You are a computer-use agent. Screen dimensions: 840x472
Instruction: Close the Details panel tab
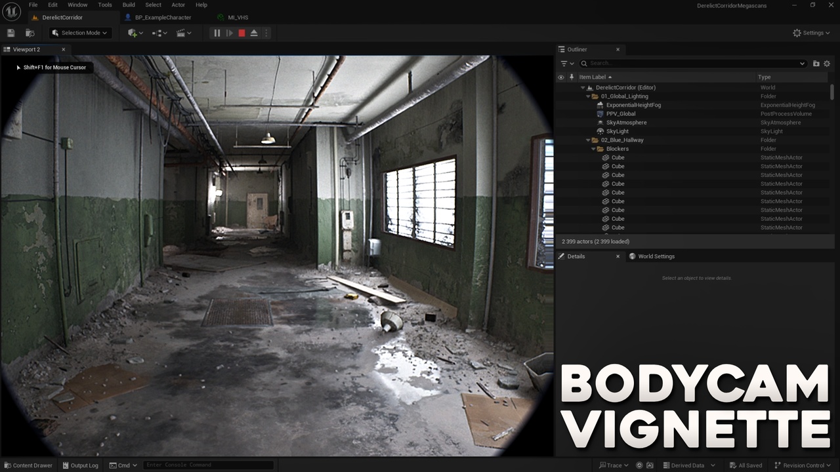tap(618, 256)
